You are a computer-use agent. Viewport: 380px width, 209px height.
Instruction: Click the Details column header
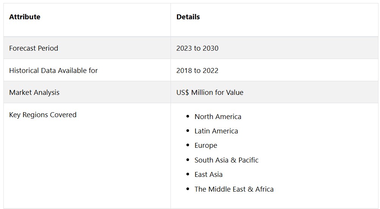point(188,17)
